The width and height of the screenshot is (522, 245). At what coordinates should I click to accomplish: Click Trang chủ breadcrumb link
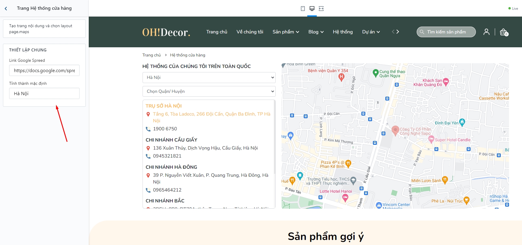[x=151, y=55]
